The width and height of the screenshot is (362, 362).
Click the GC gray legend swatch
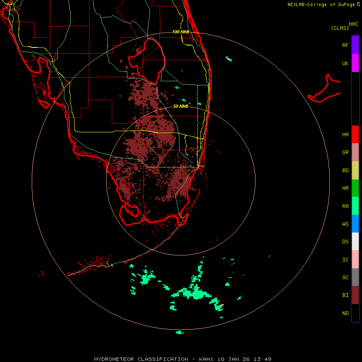pos(355,277)
